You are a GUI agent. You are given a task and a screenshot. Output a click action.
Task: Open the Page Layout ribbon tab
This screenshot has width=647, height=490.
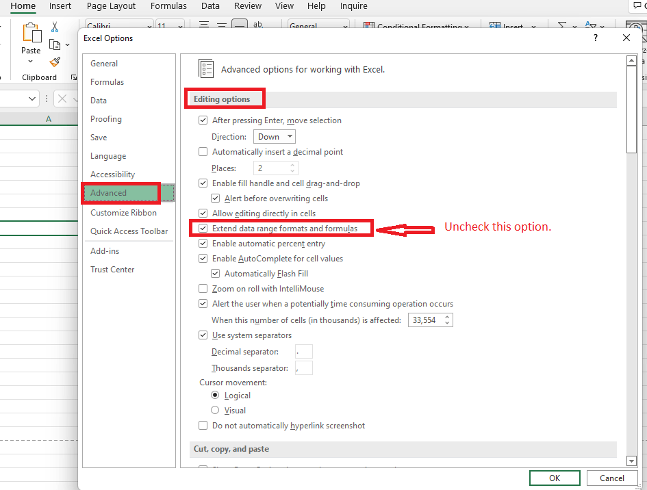pos(111,6)
